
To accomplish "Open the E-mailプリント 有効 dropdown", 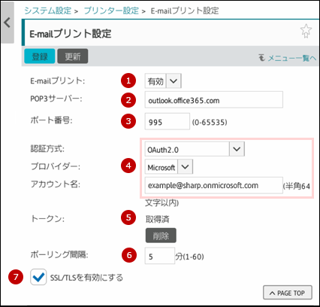I will click(x=163, y=81).
